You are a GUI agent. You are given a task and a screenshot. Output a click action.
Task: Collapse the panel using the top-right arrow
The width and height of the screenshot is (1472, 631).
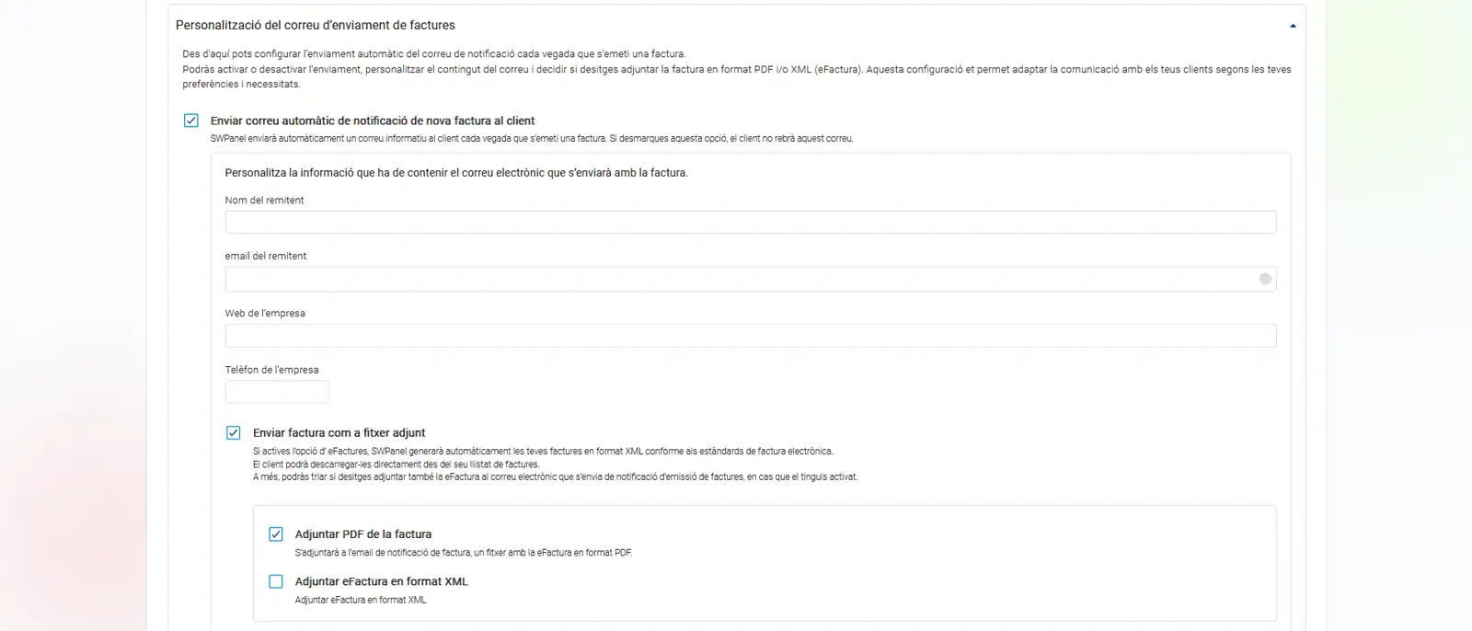point(1293,26)
